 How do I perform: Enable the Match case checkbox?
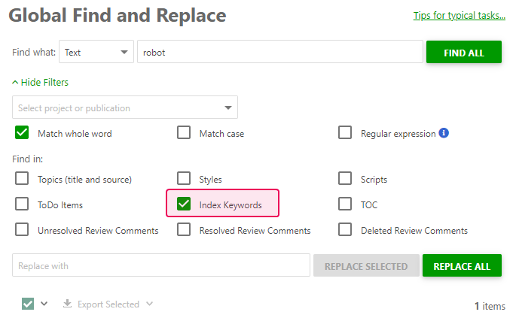pos(184,132)
